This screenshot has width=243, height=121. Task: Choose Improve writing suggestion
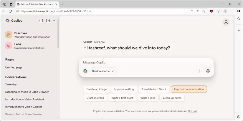coord(124,89)
